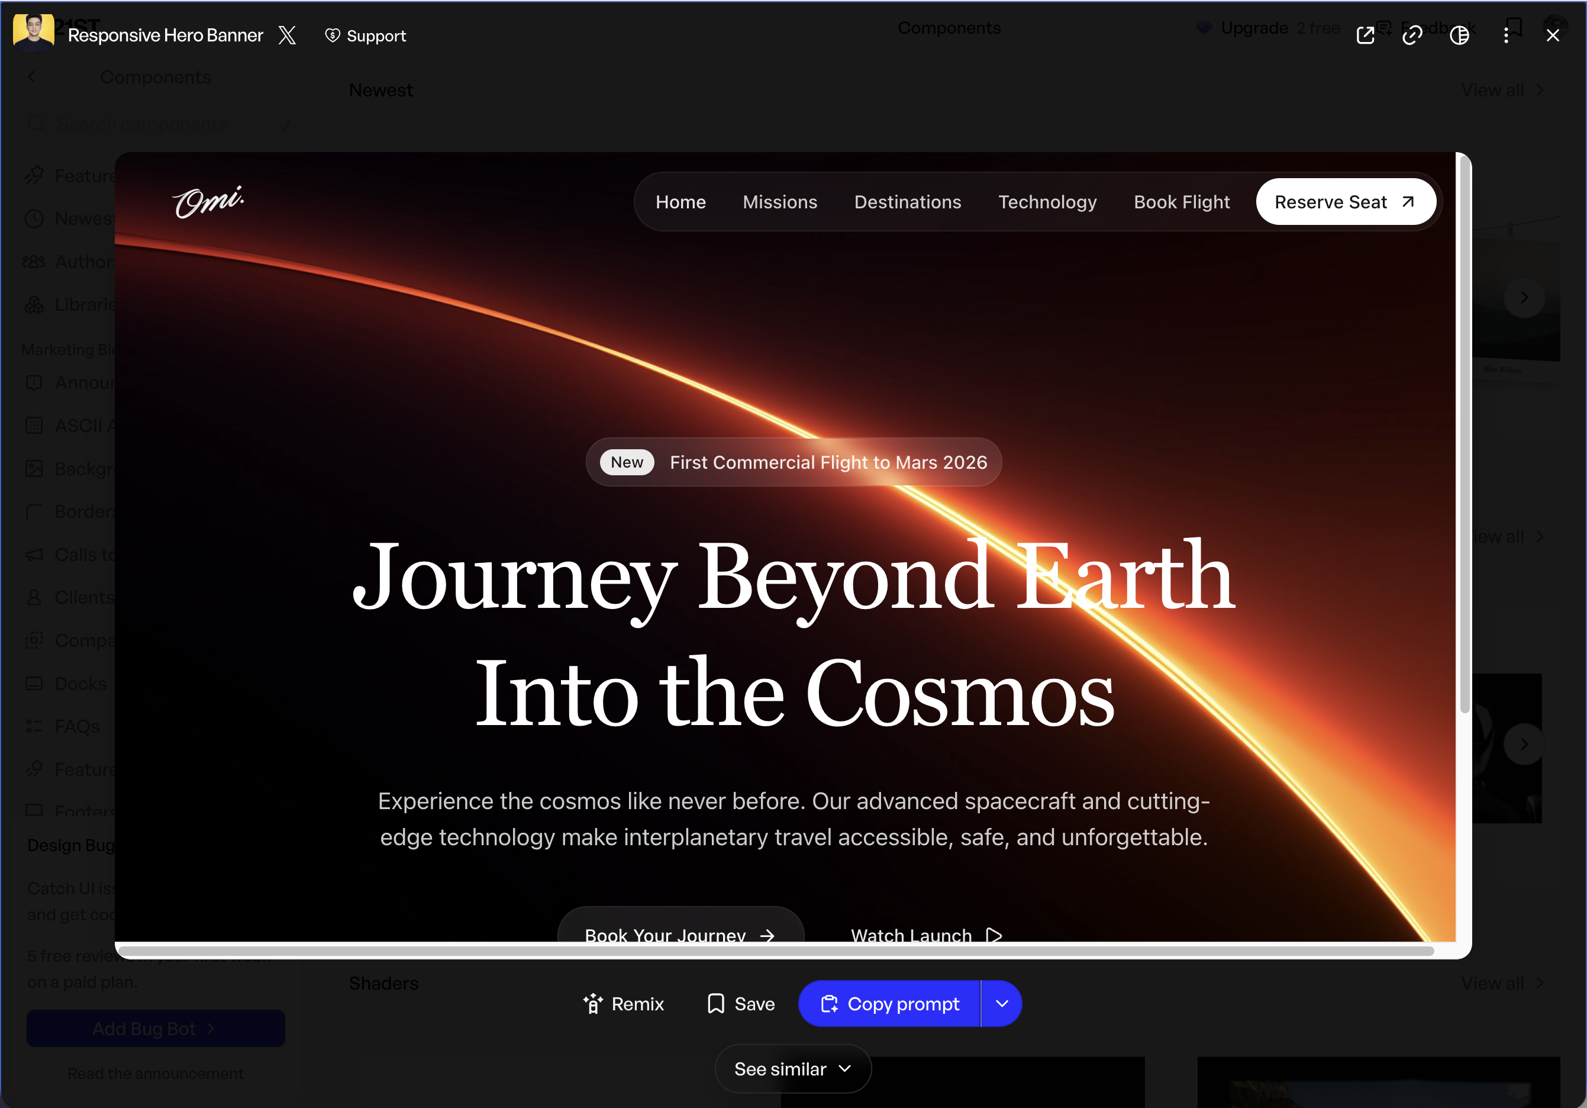Select Book Flight in the preview navigation
The width and height of the screenshot is (1587, 1108).
click(1181, 202)
